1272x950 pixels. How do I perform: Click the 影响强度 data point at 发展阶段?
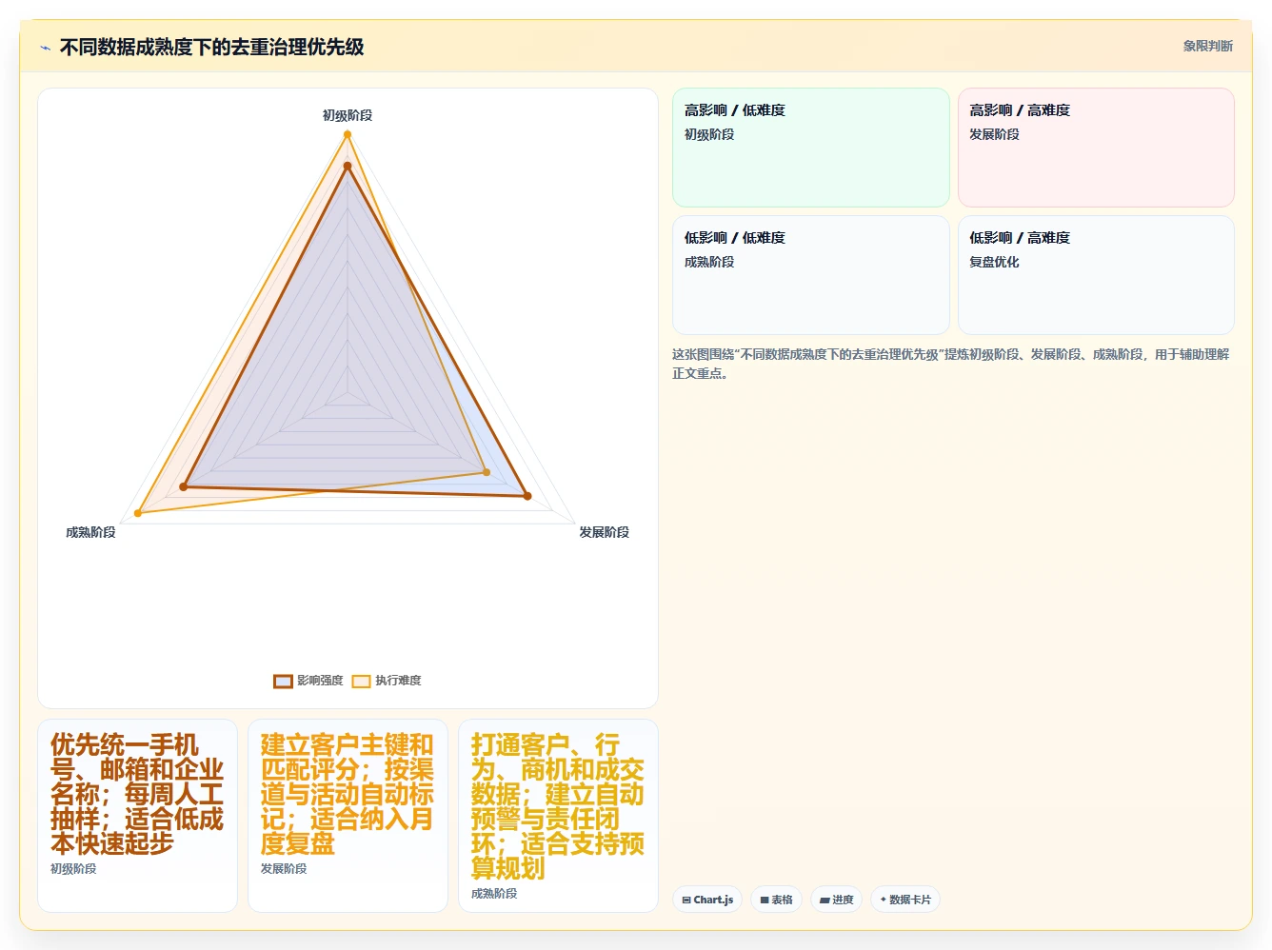click(x=527, y=496)
